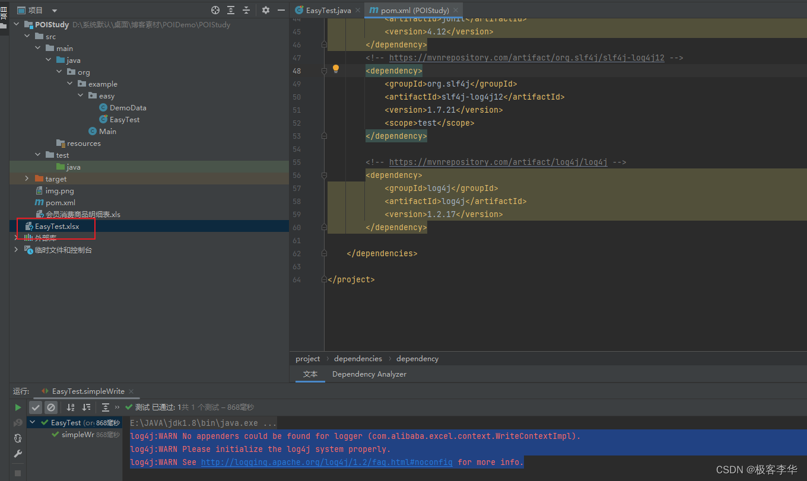The width and height of the screenshot is (807, 481).
Task: Sort test results alphabetically
Action: click(x=71, y=407)
